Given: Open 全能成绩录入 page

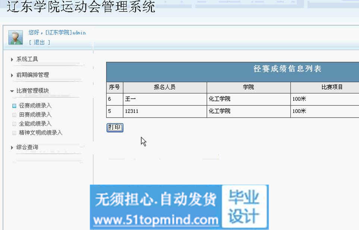Looking at the screenshot, I should [35, 124].
